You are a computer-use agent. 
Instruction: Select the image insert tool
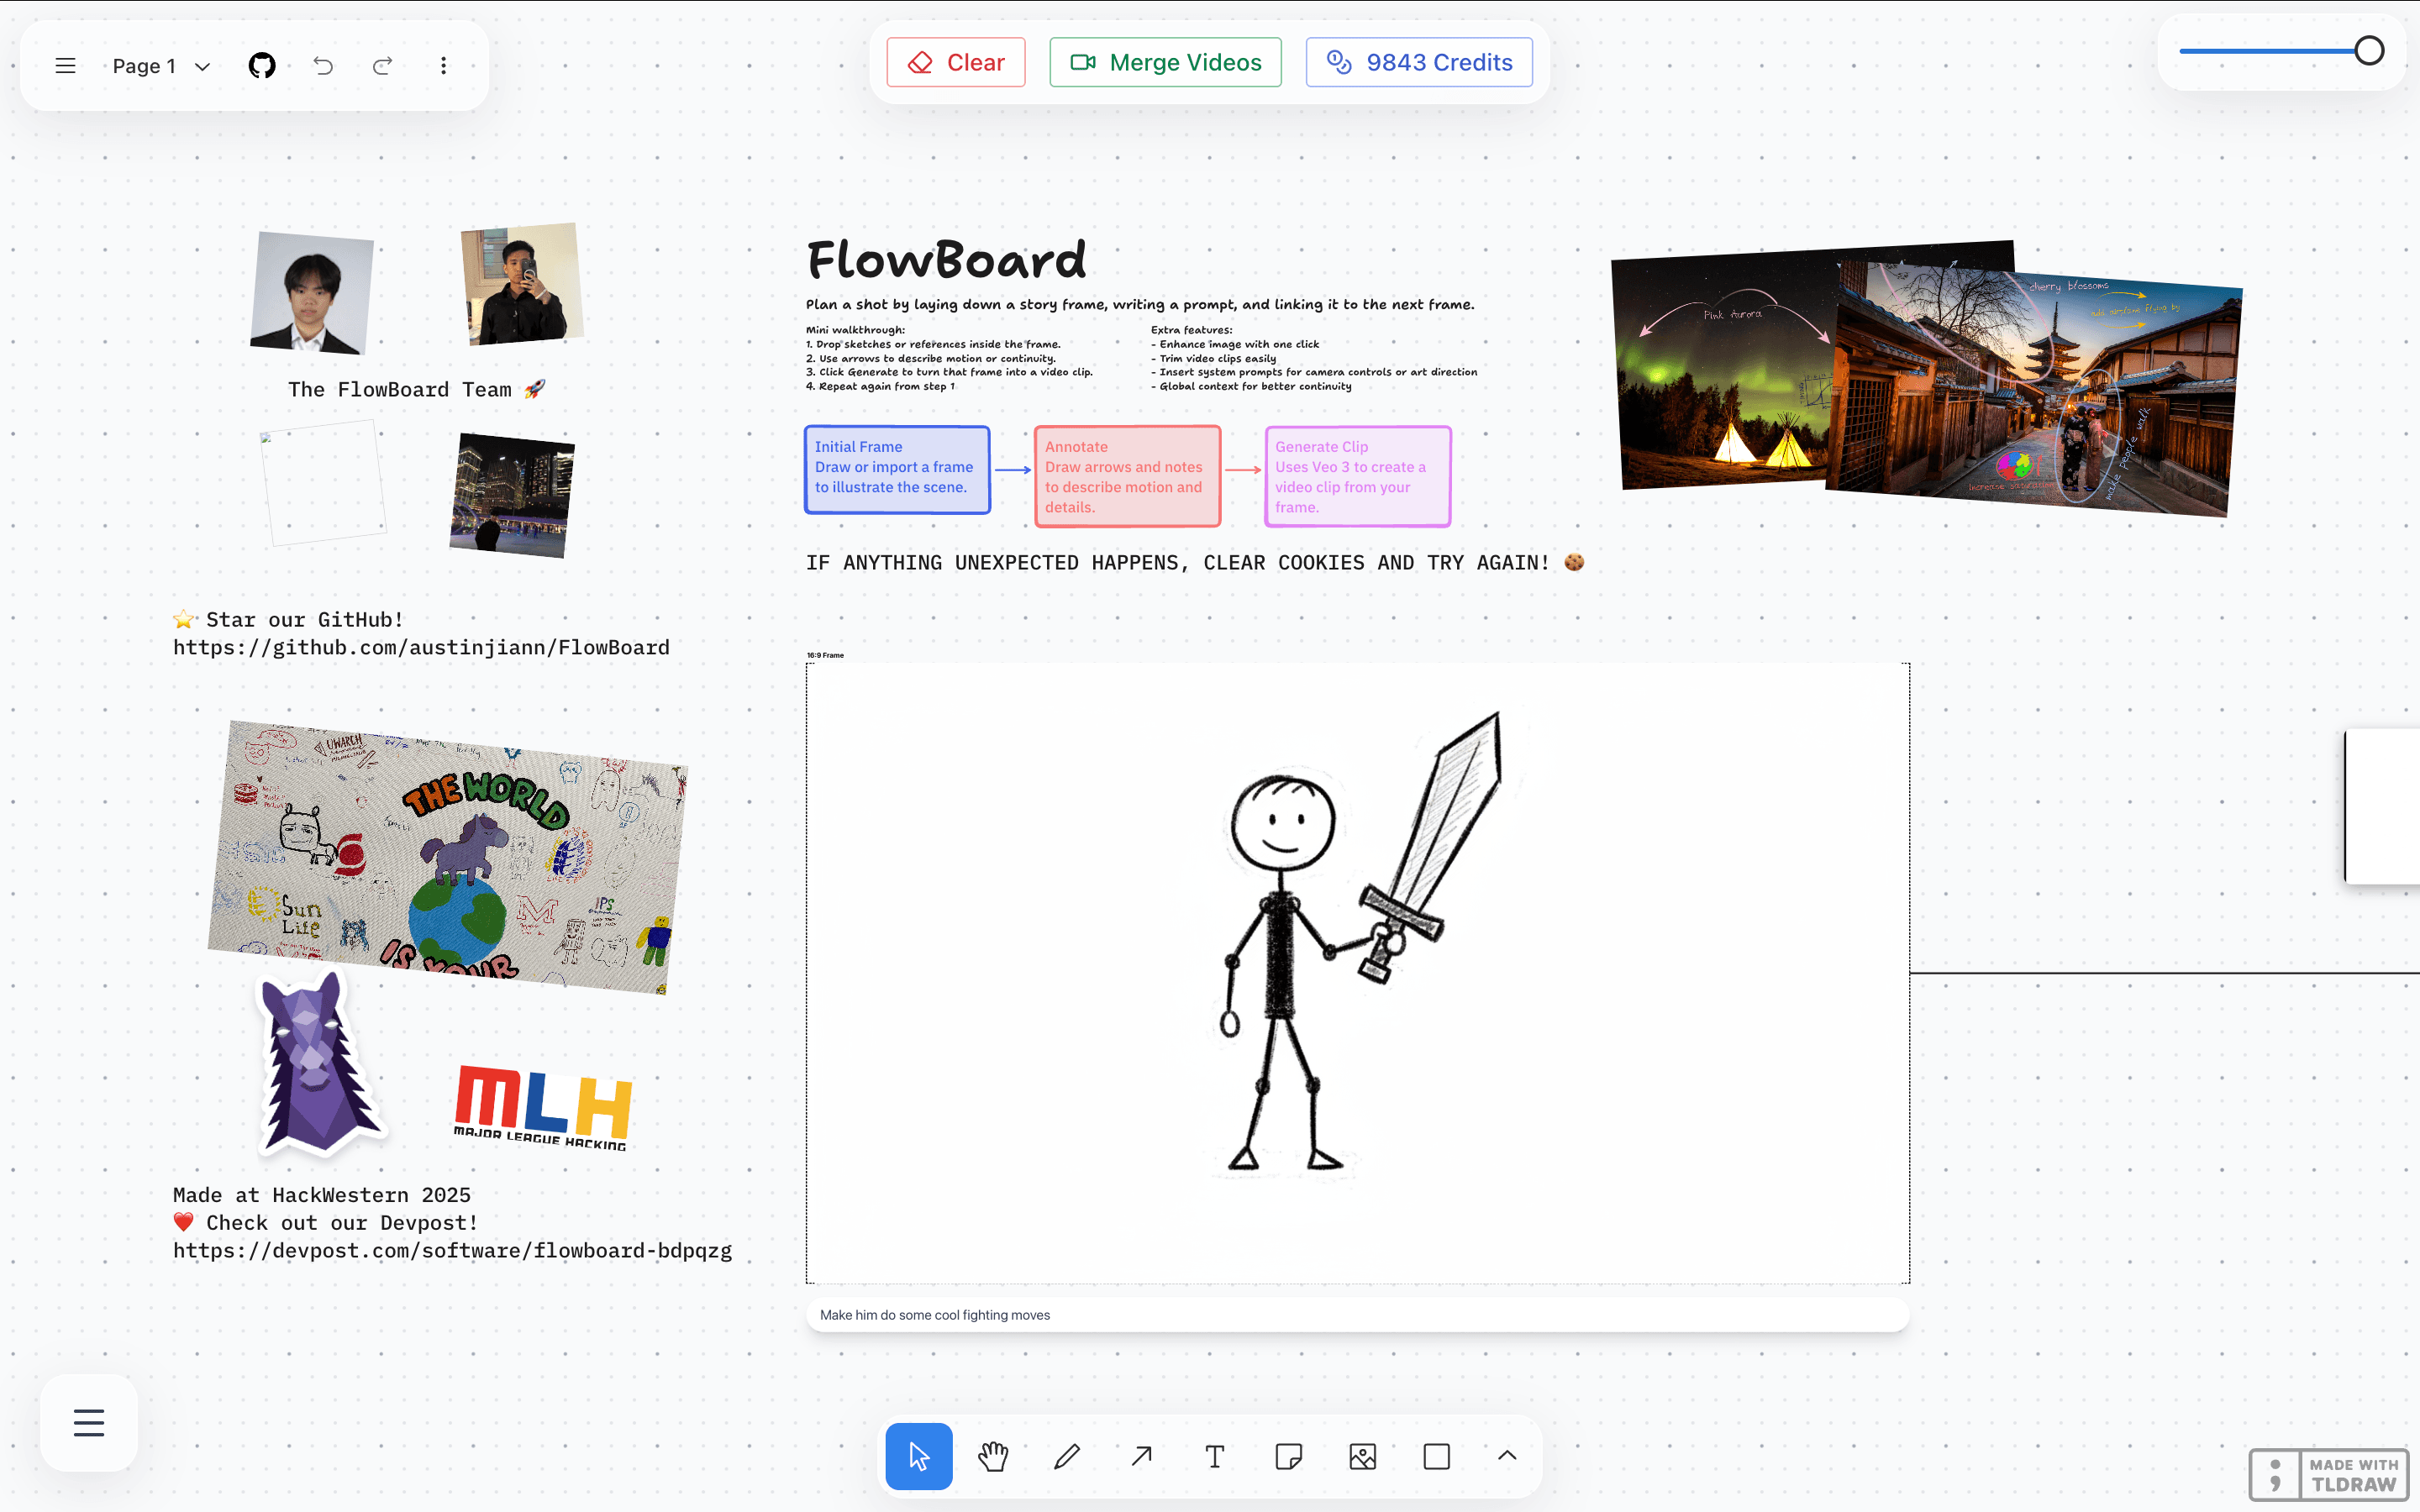click(x=1362, y=1456)
